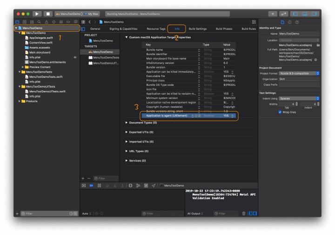Open the Quick Help inspector icon

click(x=297, y=22)
